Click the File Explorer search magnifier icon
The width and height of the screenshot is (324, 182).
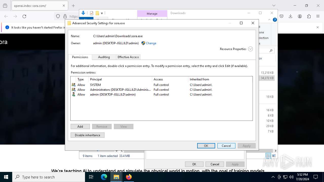click(x=271, y=51)
